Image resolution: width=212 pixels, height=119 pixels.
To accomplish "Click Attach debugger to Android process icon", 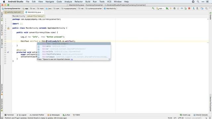I will [x=185, y=9].
